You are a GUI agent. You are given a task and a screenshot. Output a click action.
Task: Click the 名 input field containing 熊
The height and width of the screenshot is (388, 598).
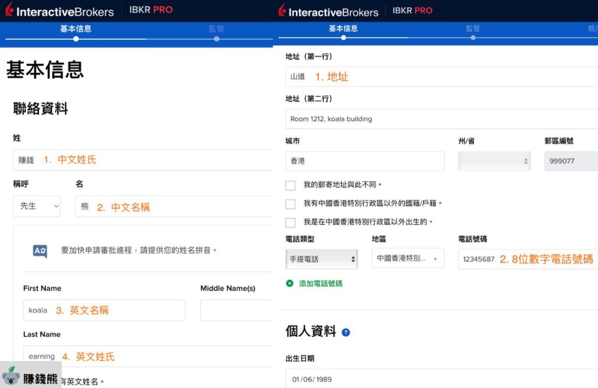tap(174, 206)
